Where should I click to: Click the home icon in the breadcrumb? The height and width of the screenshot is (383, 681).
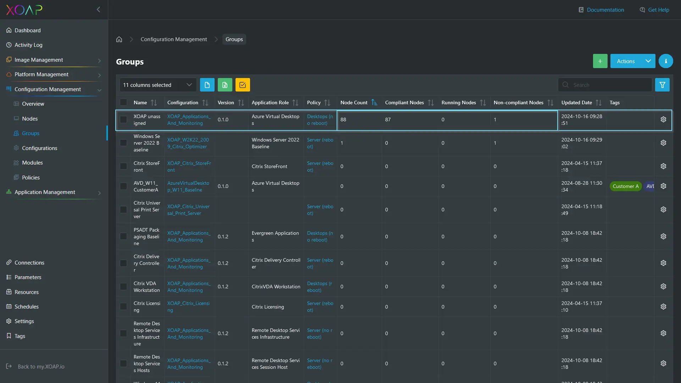click(x=119, y=39)
